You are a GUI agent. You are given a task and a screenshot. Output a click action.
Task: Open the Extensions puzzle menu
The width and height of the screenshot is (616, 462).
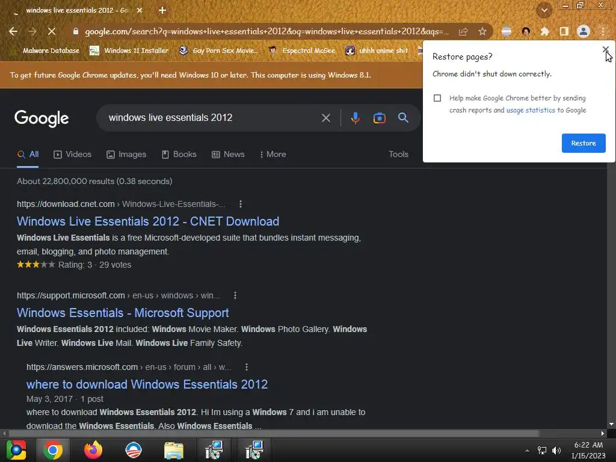[x=545, y=31]
